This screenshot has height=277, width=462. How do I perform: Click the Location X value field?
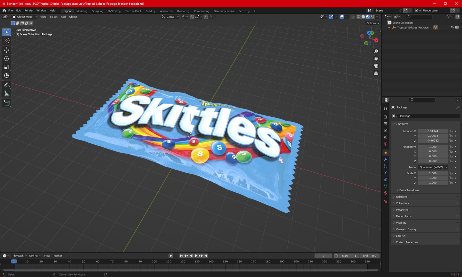(433, 131)
